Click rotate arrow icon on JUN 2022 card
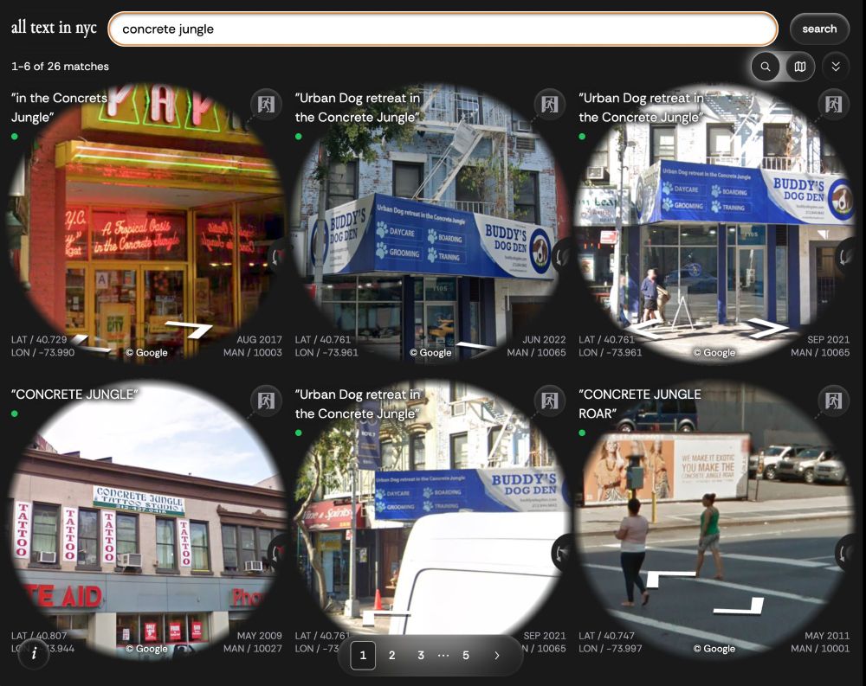The height and width of the screenshot is (686, 866). click(562, 256)
